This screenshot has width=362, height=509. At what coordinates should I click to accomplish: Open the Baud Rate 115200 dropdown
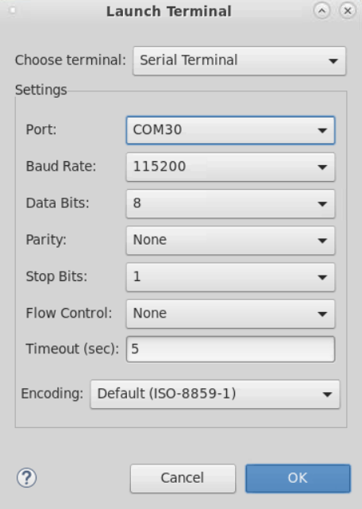click(230, 167)
